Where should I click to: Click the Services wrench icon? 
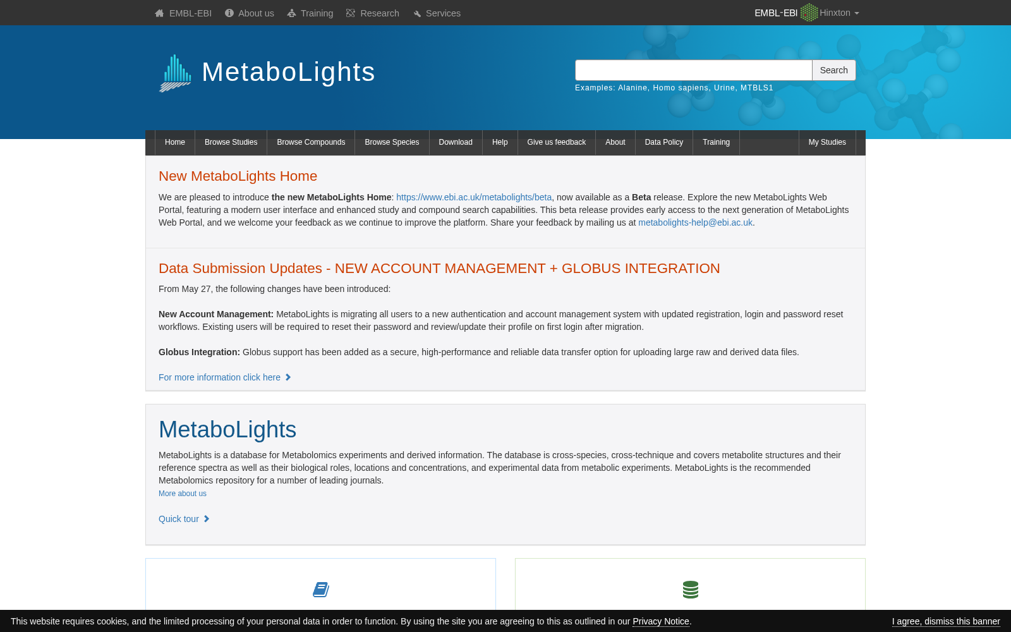tap(417, 13)
